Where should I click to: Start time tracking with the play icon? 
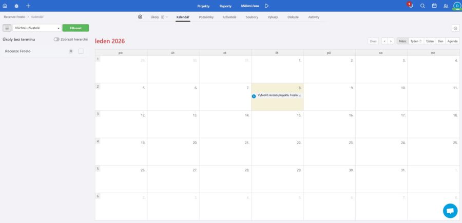point(266,6)
